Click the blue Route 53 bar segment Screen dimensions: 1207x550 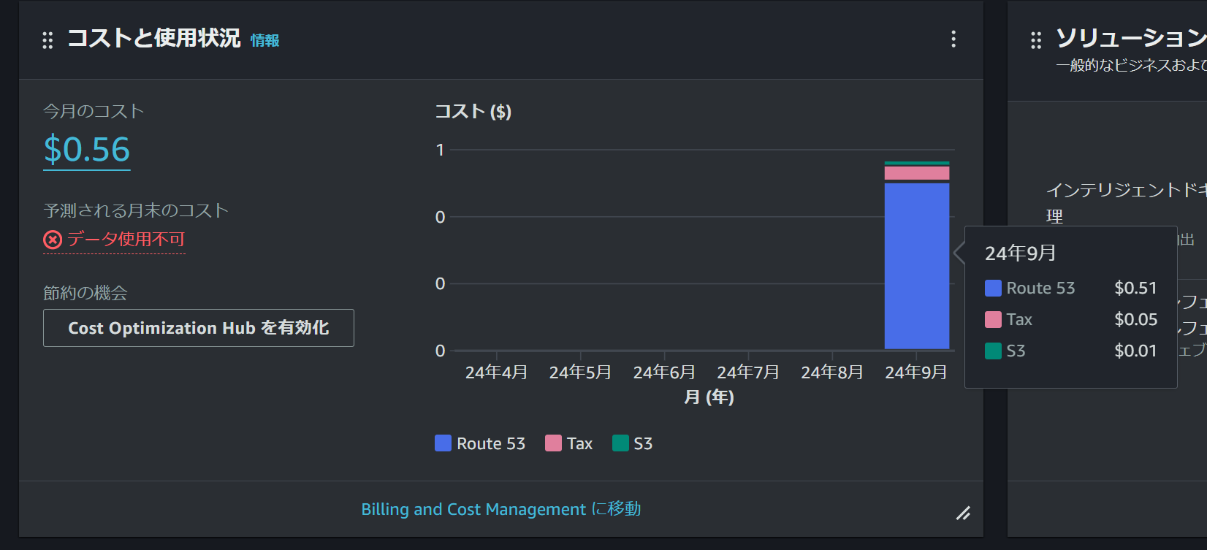pos(917,266)
